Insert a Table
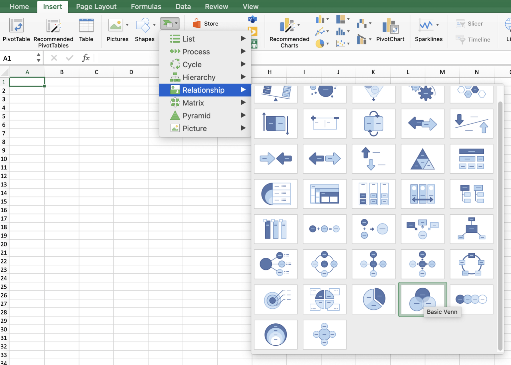511x365 pixels. [x=86, y=30]
